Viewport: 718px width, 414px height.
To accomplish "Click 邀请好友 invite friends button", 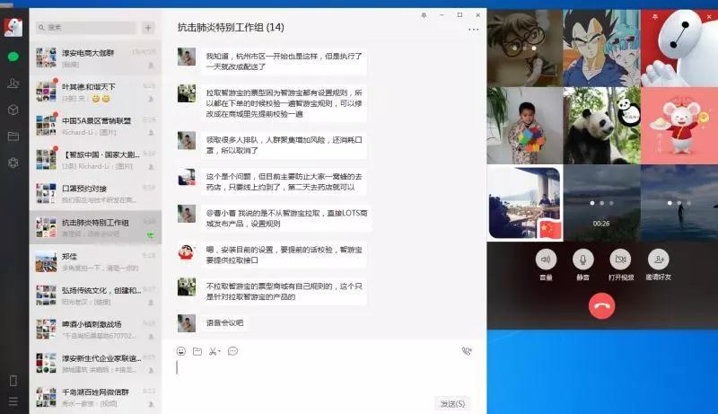I will point(659,260).
